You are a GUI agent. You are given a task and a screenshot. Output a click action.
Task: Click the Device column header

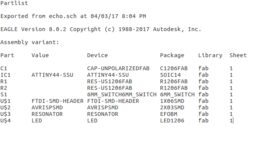(x=97, y=55)
